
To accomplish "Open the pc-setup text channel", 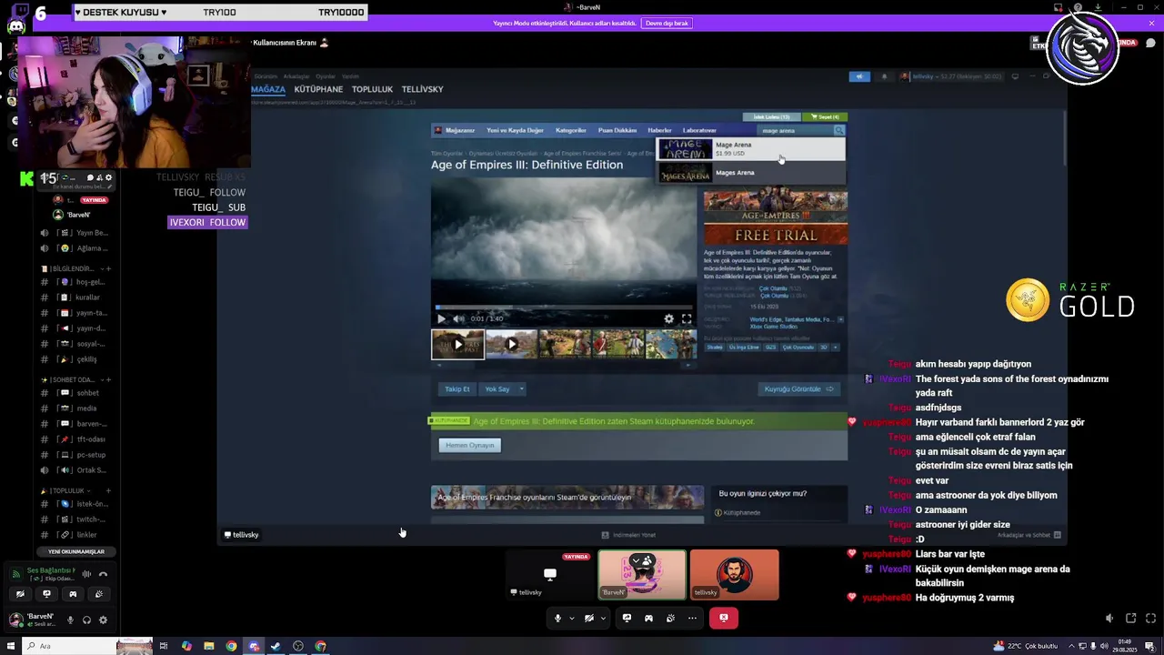I will 75,455.
